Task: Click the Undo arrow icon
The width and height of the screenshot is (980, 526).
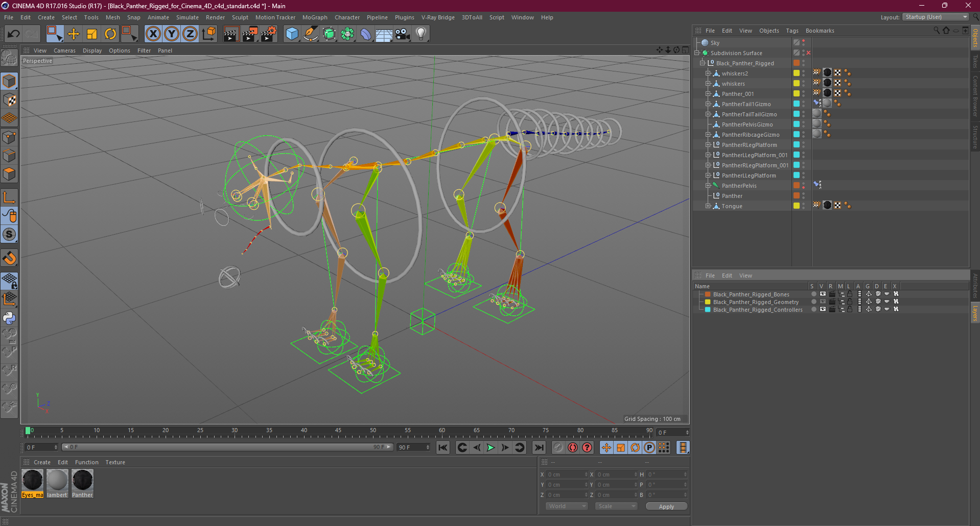Action: coord(13,34)
